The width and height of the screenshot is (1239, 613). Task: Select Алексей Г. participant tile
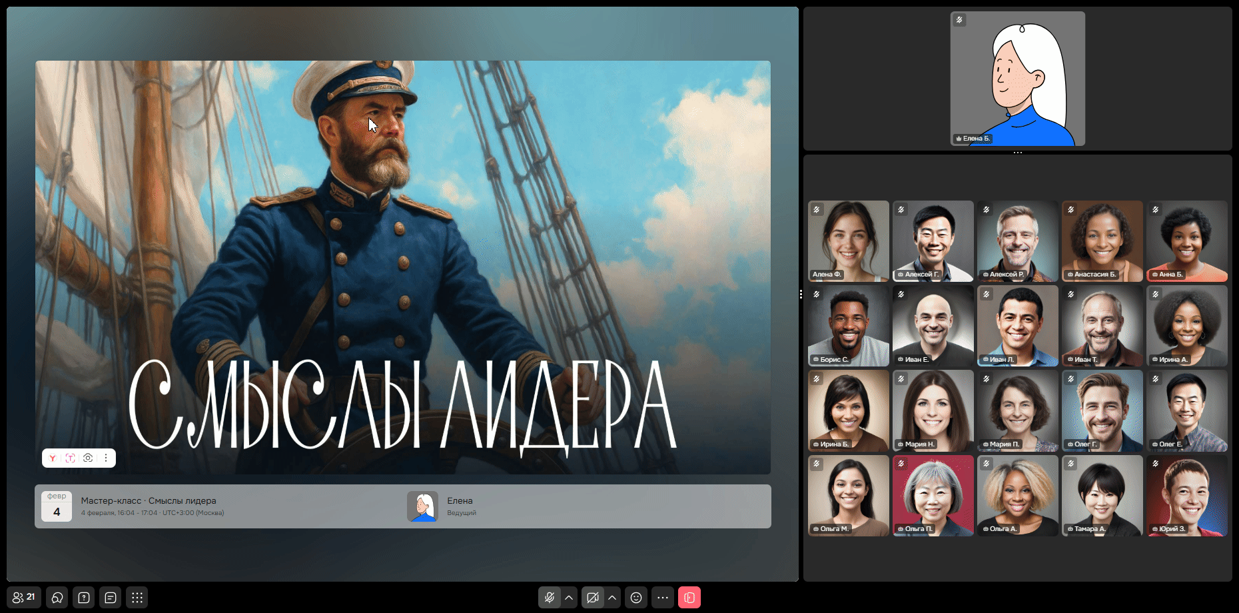pyautogui.click(x=933, y=241)
